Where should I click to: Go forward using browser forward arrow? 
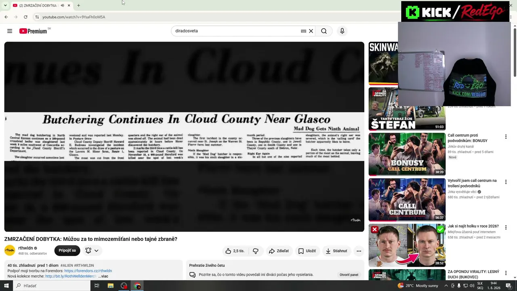click(16, 17)
